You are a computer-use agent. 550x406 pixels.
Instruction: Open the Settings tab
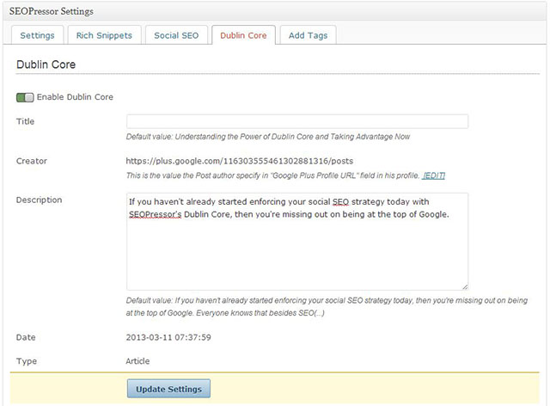[37, 35]
